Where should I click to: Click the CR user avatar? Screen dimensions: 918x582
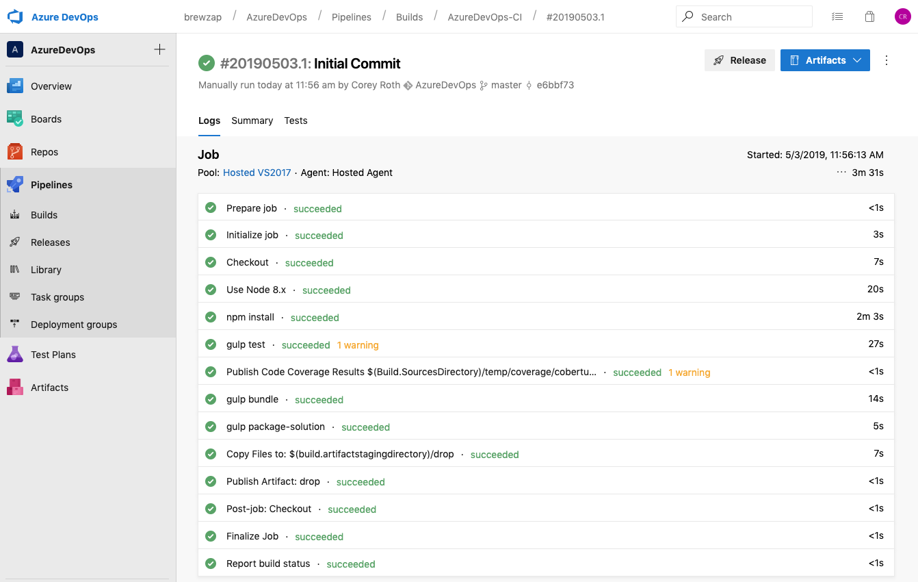pos(902,16)
